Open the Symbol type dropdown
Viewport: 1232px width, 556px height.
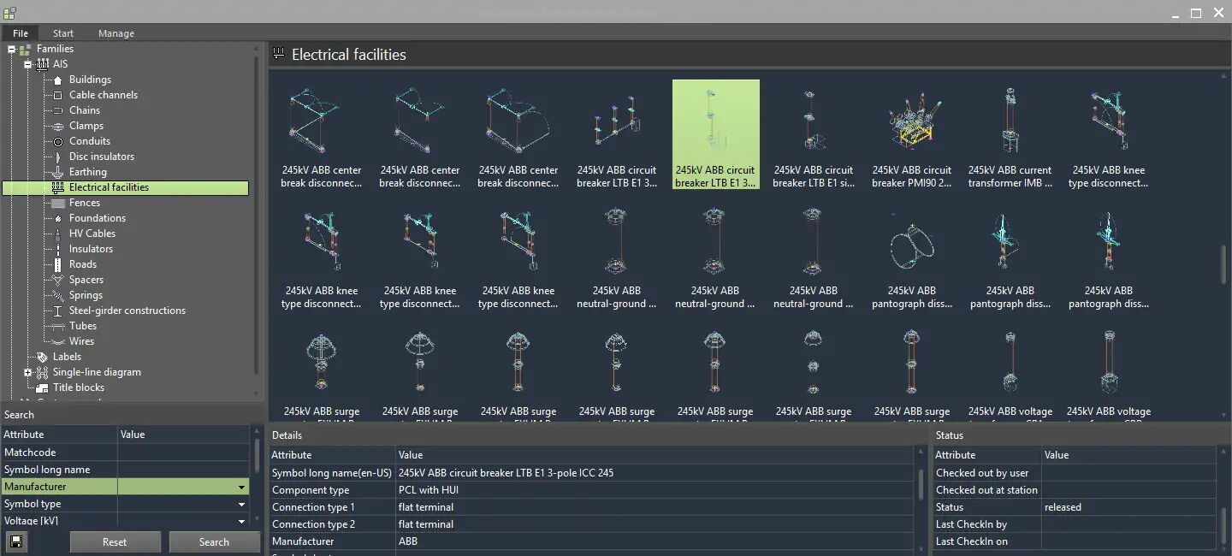tap(241, 504)
